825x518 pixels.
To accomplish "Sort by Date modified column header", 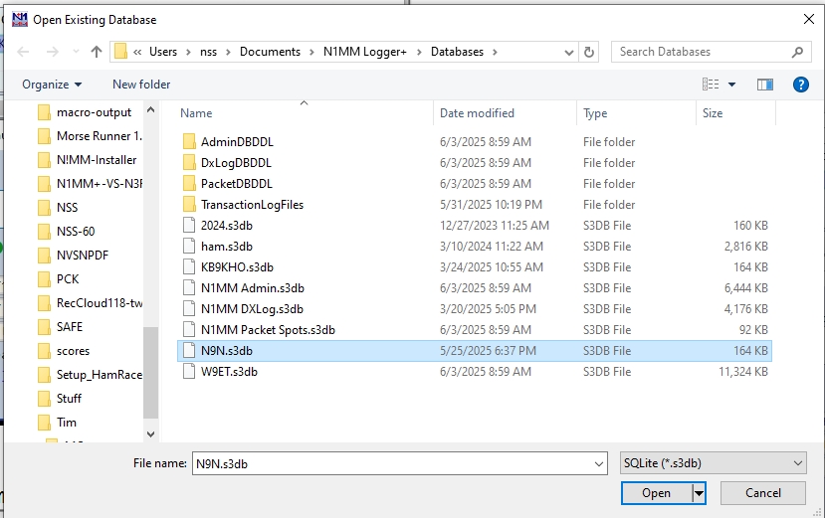I will (477, 113).
